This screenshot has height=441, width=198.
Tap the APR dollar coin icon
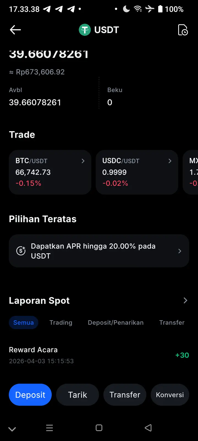[21, 251]
